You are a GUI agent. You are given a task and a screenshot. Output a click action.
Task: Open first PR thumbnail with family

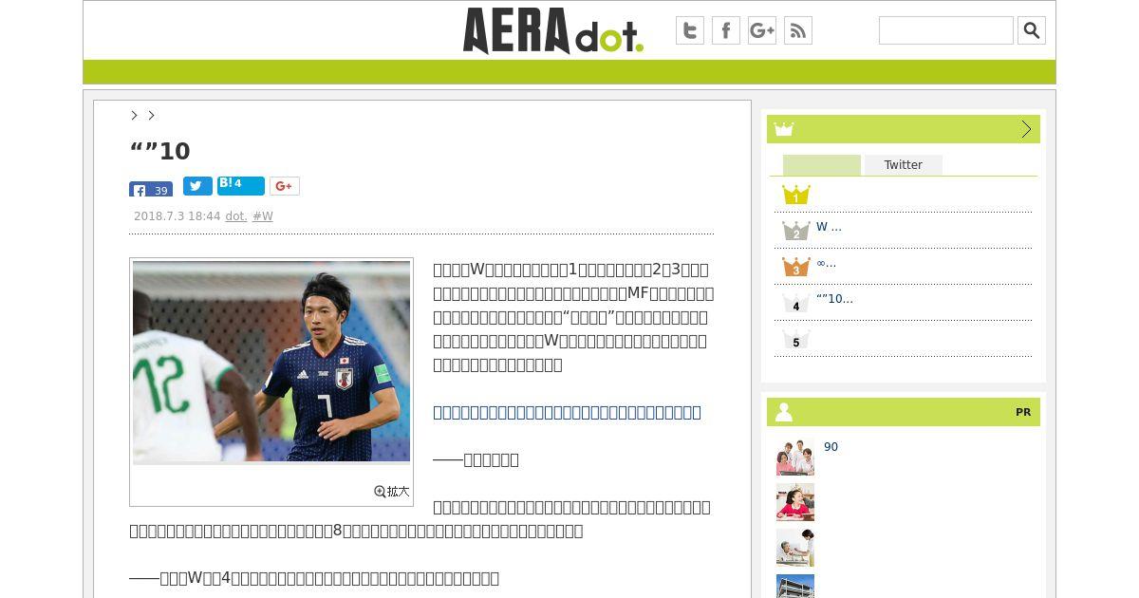795,457
